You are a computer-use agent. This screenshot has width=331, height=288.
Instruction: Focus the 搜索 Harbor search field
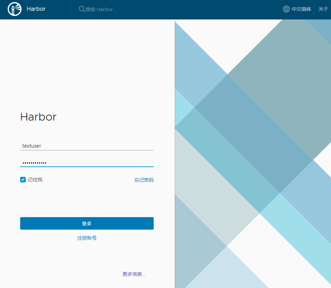[101, 9]
